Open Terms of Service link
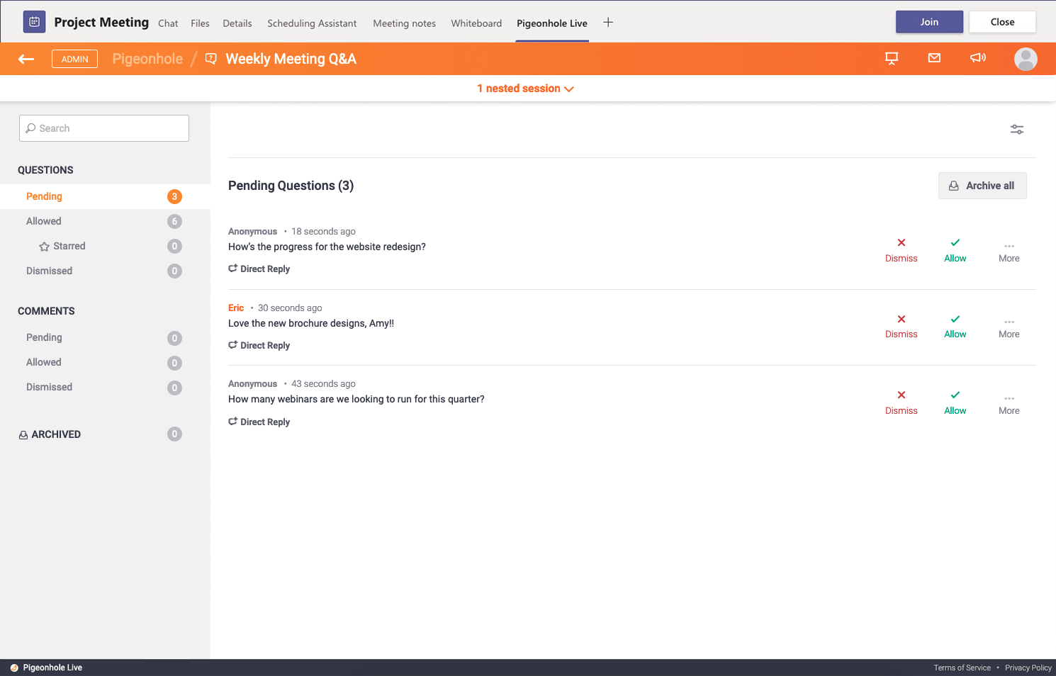The height and width of the screenshot is (676, 1056). [x=962, y=667]
